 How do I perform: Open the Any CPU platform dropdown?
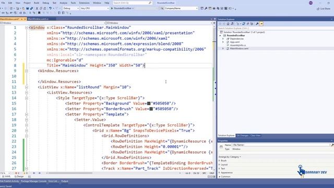(x=94, y=8)
